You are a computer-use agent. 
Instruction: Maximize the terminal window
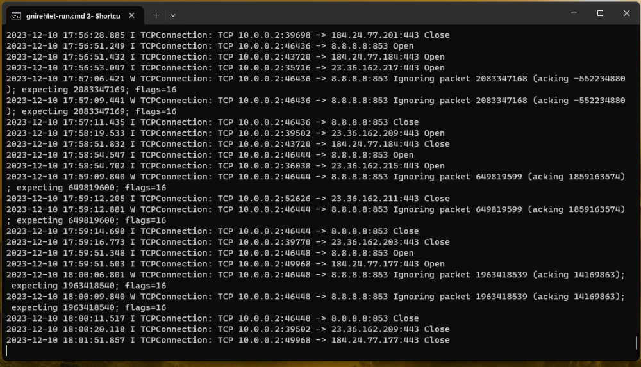(600, 13)
